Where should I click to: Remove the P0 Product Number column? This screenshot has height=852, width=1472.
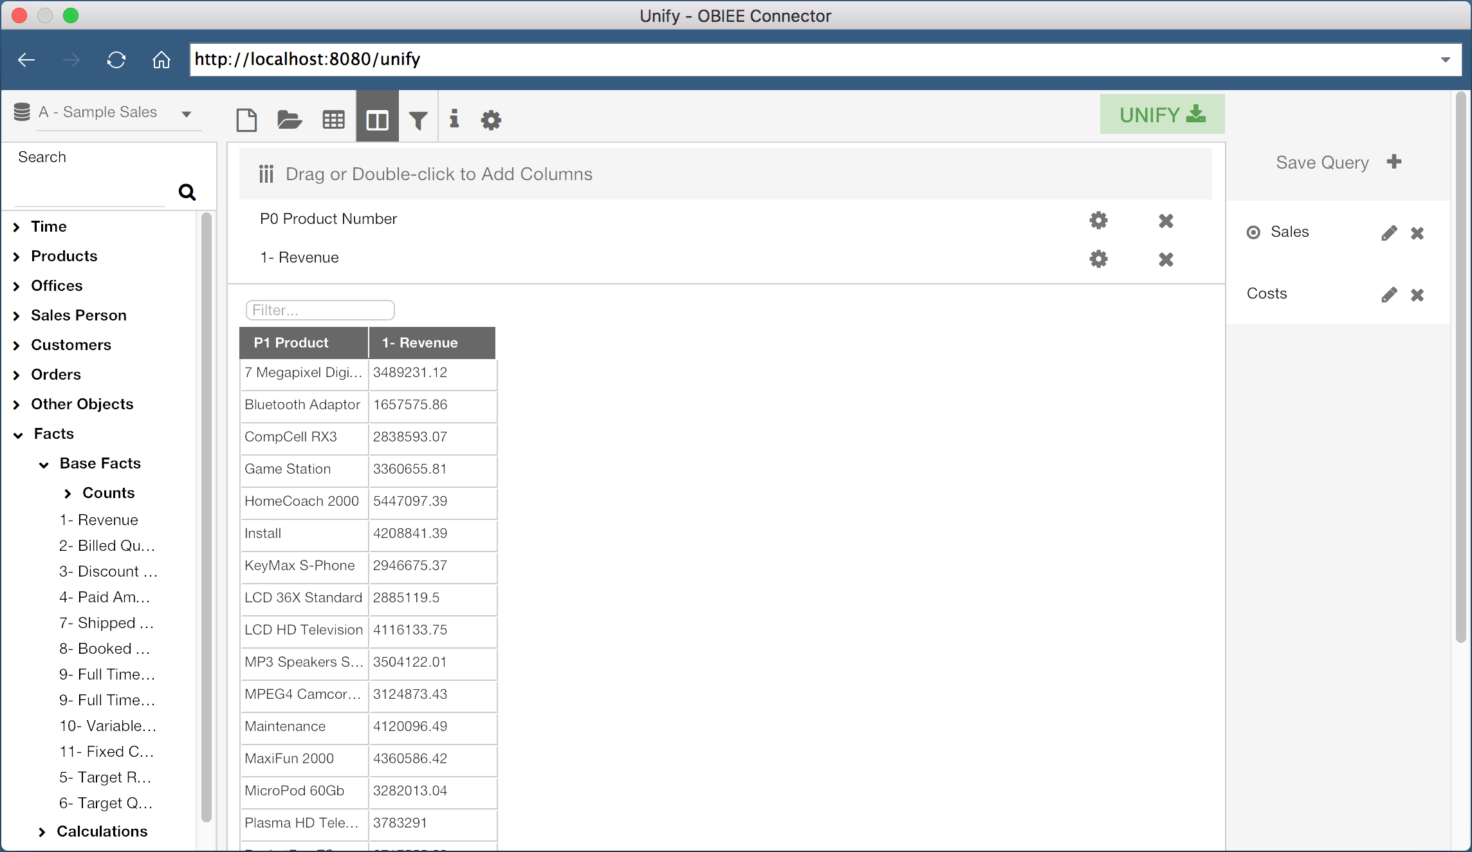click(1166, 221)
